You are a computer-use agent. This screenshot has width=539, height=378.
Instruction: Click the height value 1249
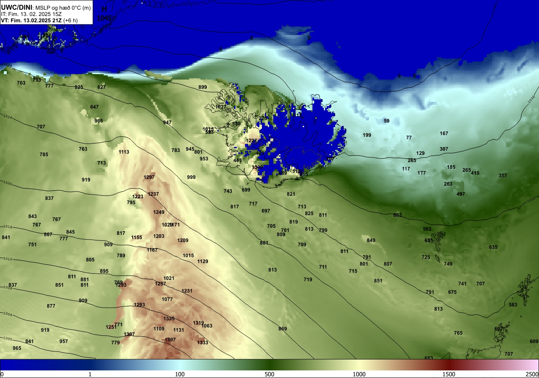[159, 212]
